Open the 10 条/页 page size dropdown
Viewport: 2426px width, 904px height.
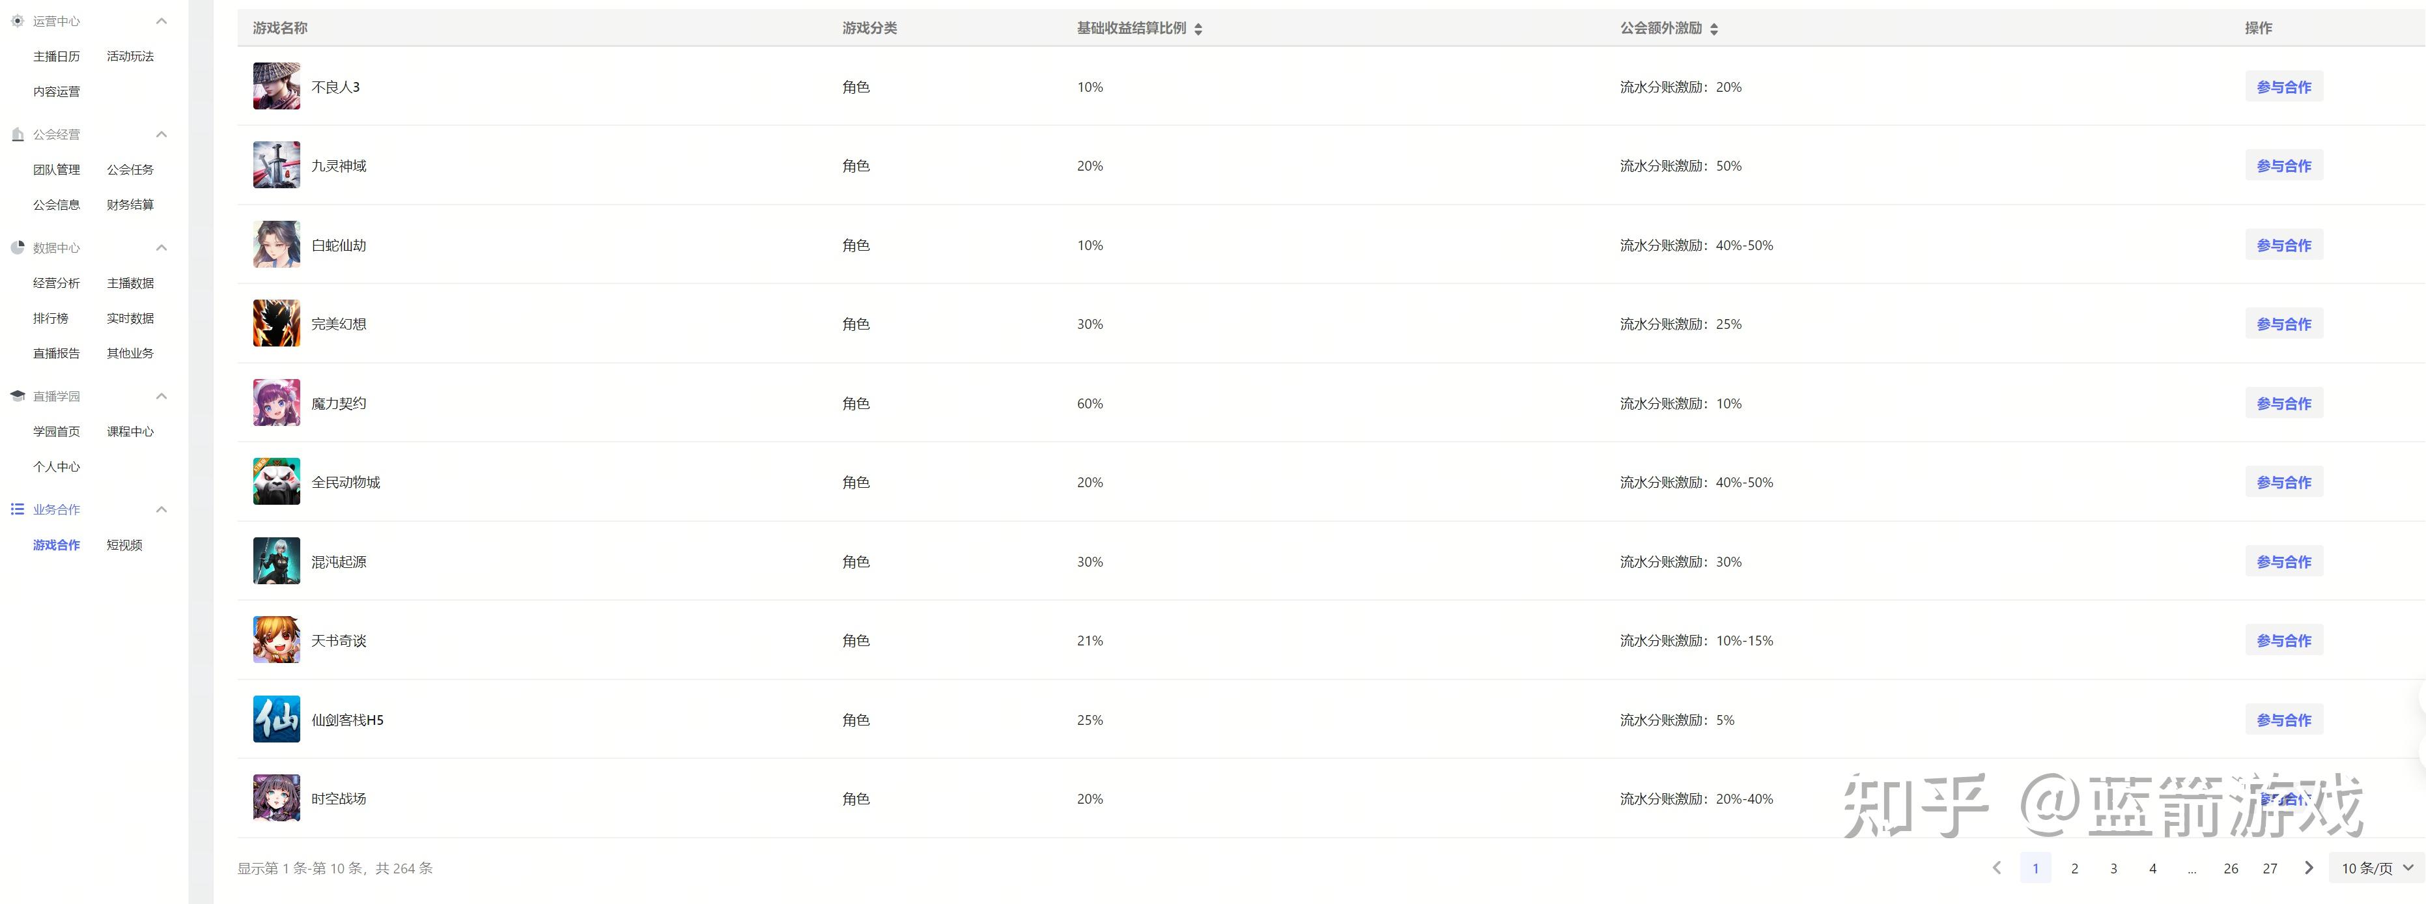point(2376,868)
